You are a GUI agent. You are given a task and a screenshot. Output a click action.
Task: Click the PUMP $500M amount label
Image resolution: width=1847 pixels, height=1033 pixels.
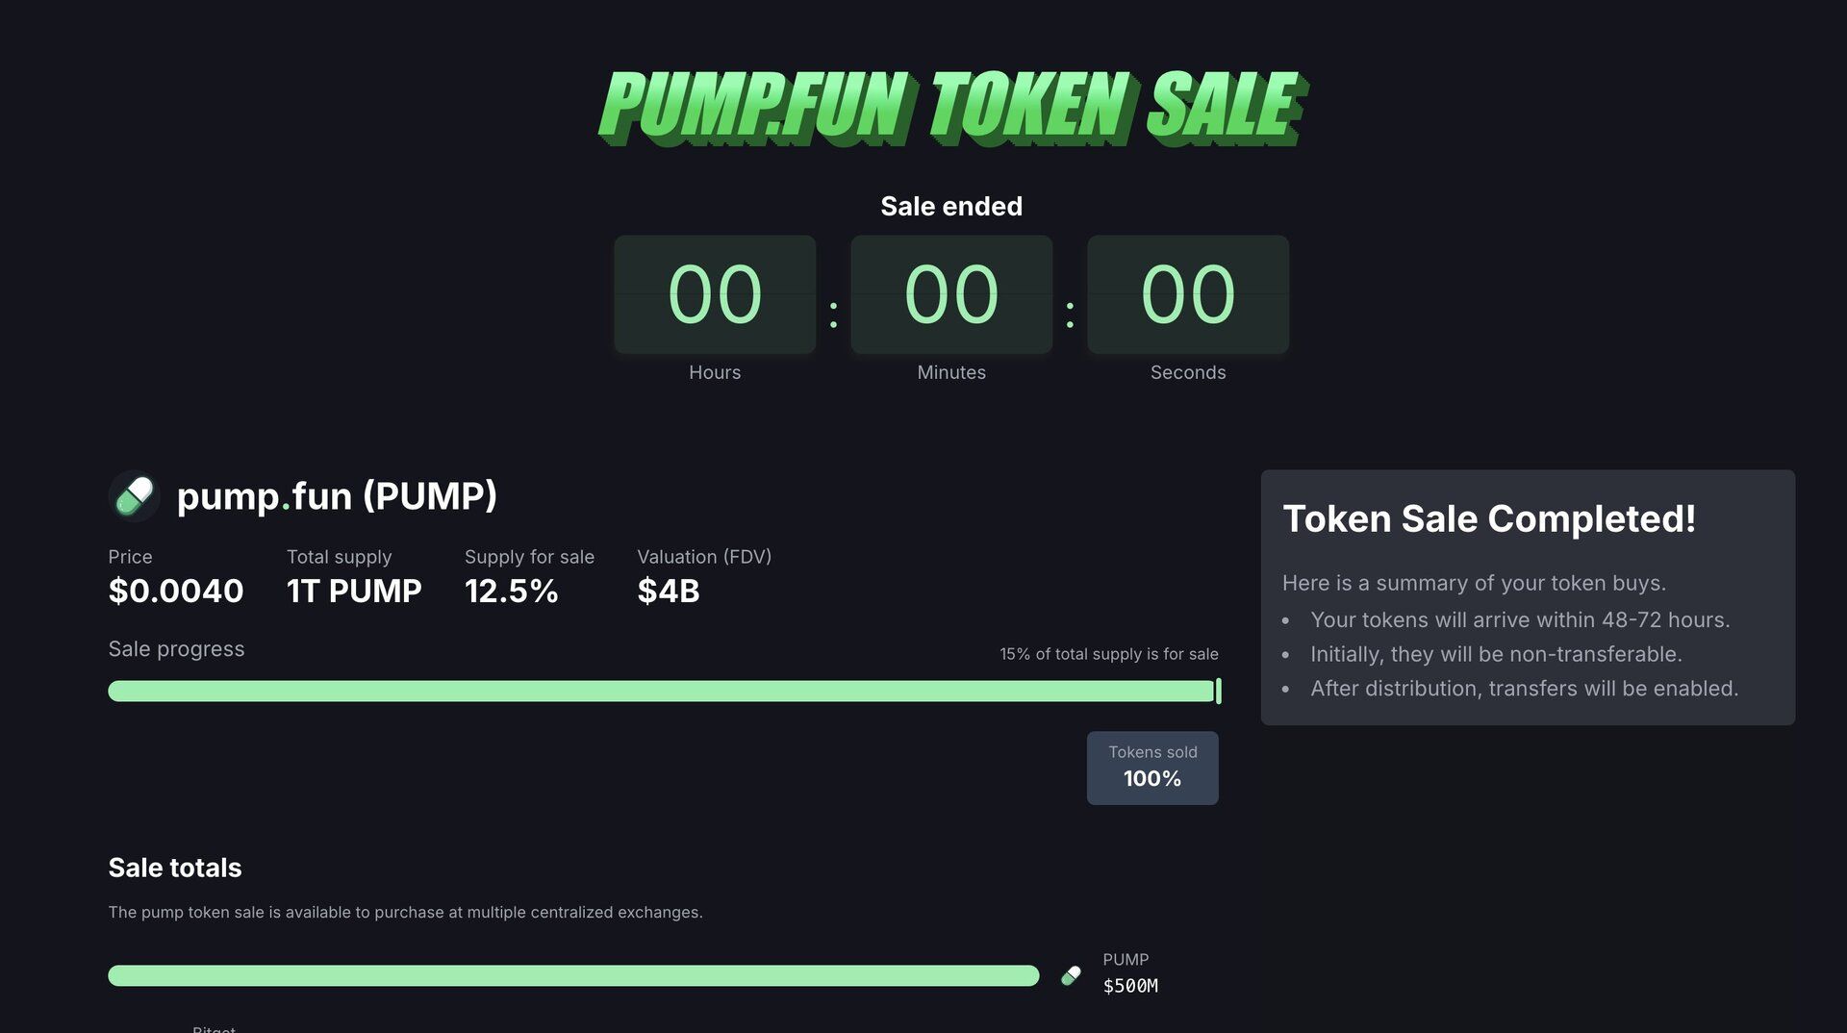pos(1130,985)
